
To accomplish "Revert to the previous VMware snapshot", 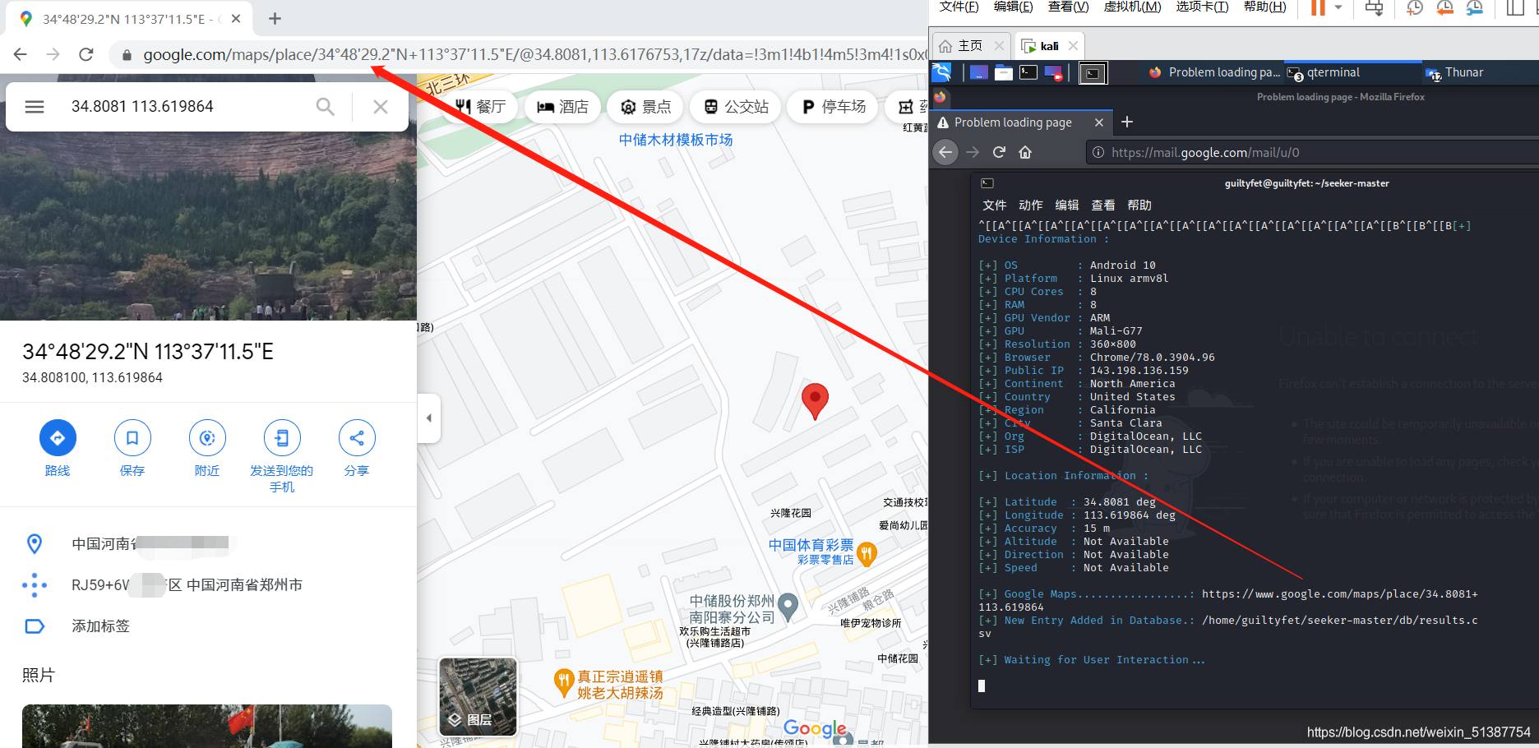I will click(1444, 7).
